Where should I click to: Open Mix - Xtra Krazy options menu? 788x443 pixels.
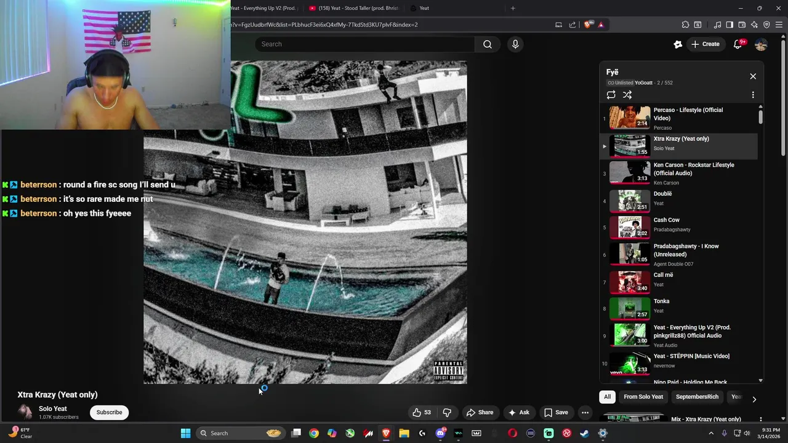pos(761,419)
